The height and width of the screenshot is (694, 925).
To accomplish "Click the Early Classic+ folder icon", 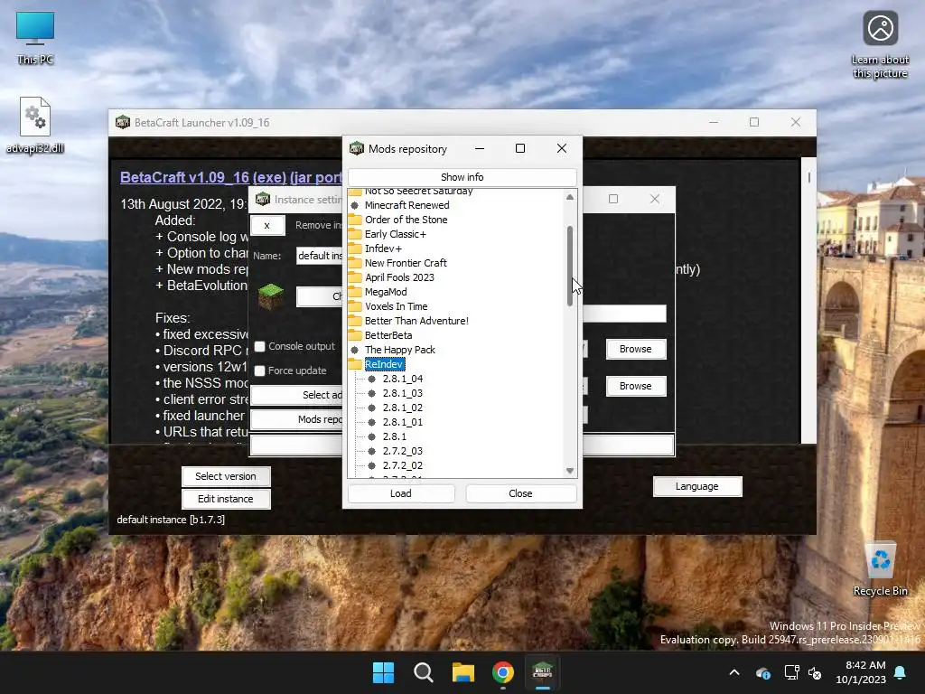I will click(x=354, y=234).
